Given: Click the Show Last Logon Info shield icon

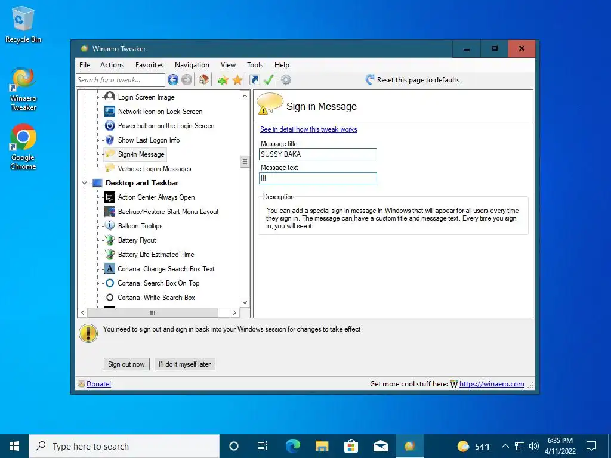Looking at the screenshot, I should coord(110,140).
